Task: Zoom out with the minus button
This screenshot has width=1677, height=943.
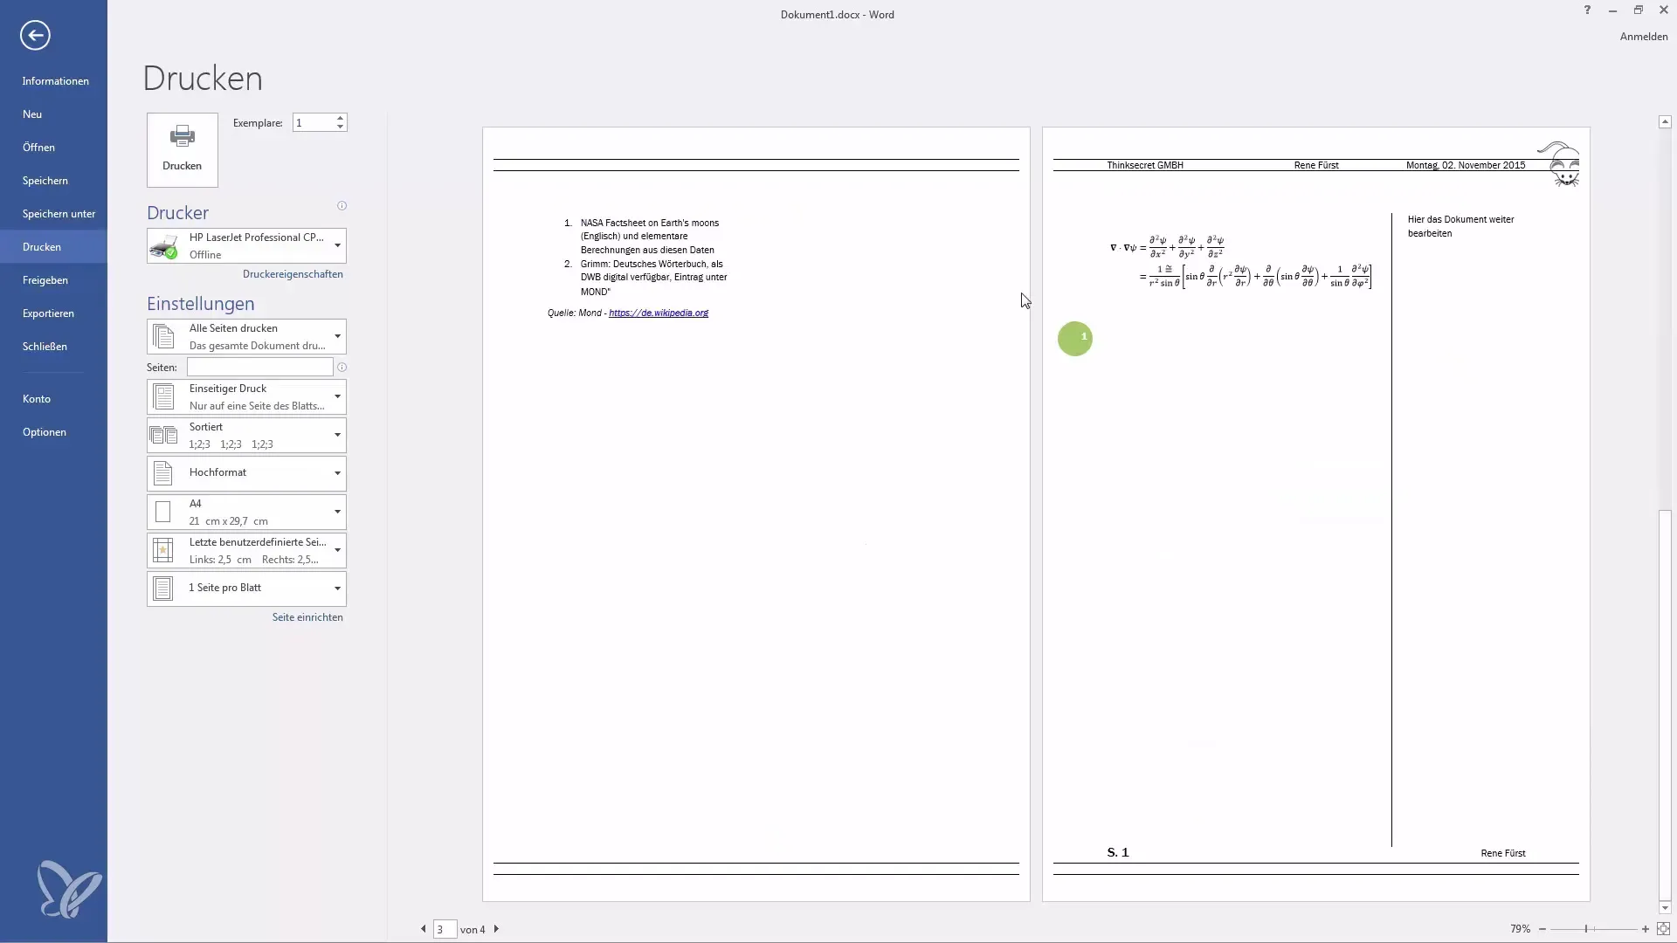Action: click(x=1542, y=929)
